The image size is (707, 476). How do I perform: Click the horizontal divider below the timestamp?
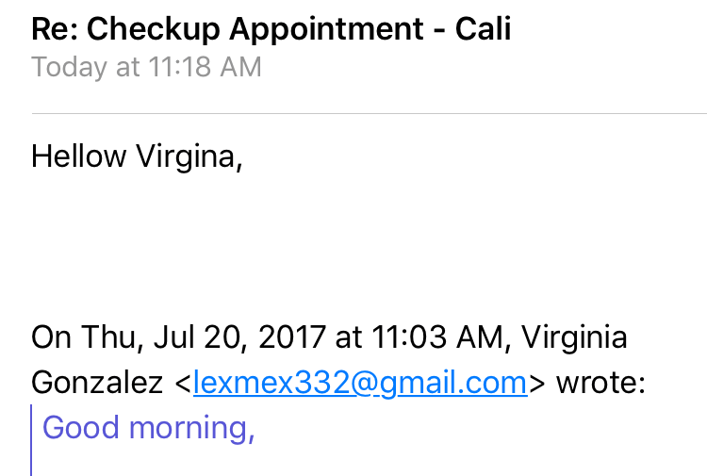point(368,113)
